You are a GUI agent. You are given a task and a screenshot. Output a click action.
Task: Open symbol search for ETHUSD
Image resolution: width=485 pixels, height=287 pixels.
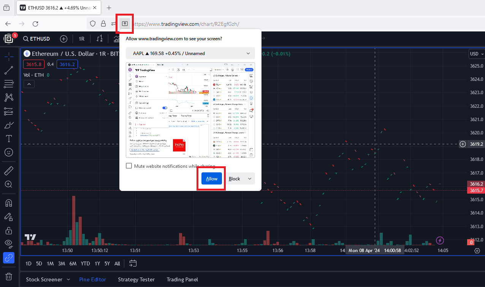tap(36, 39)
